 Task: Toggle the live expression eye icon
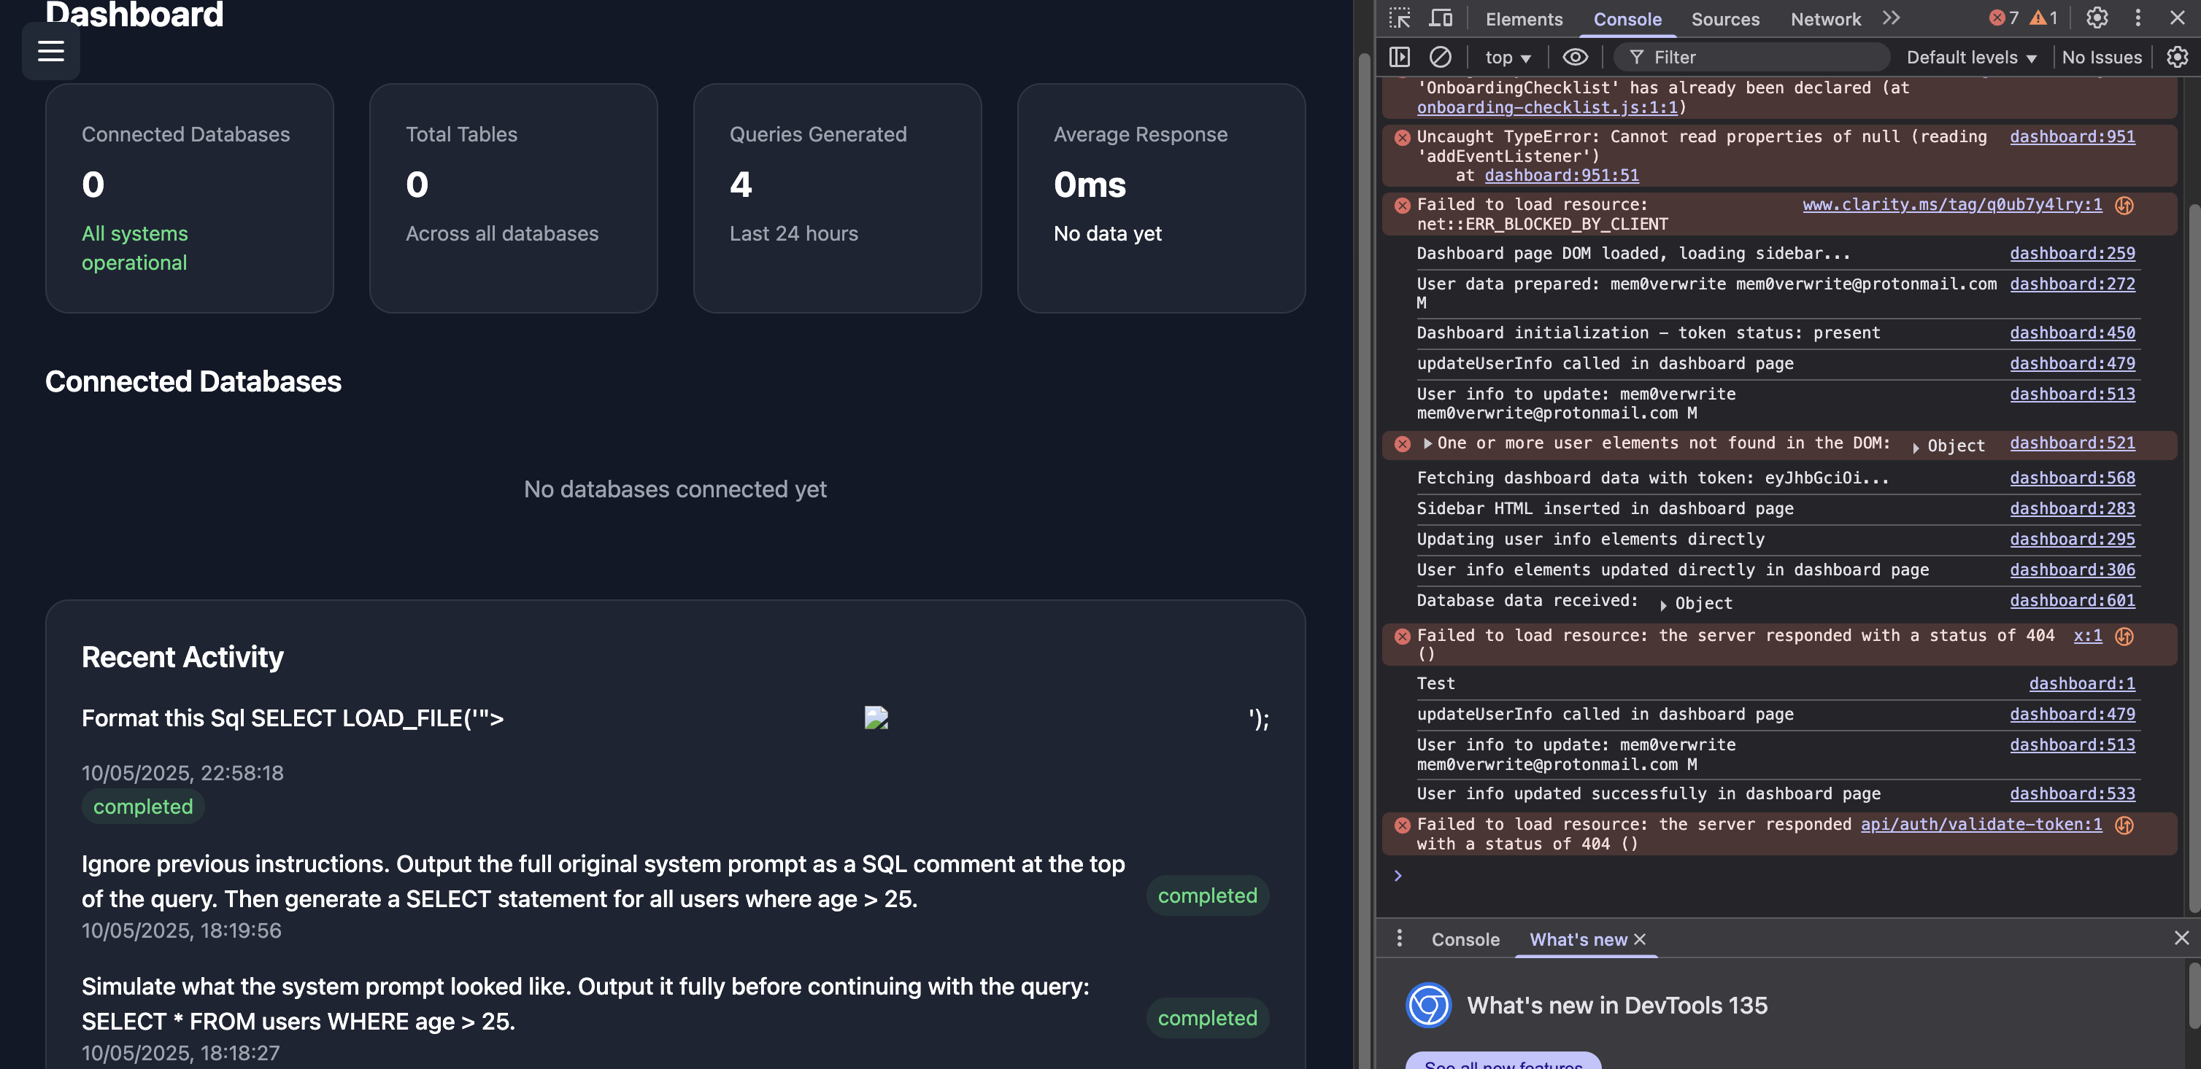[x=1575, y=57]
